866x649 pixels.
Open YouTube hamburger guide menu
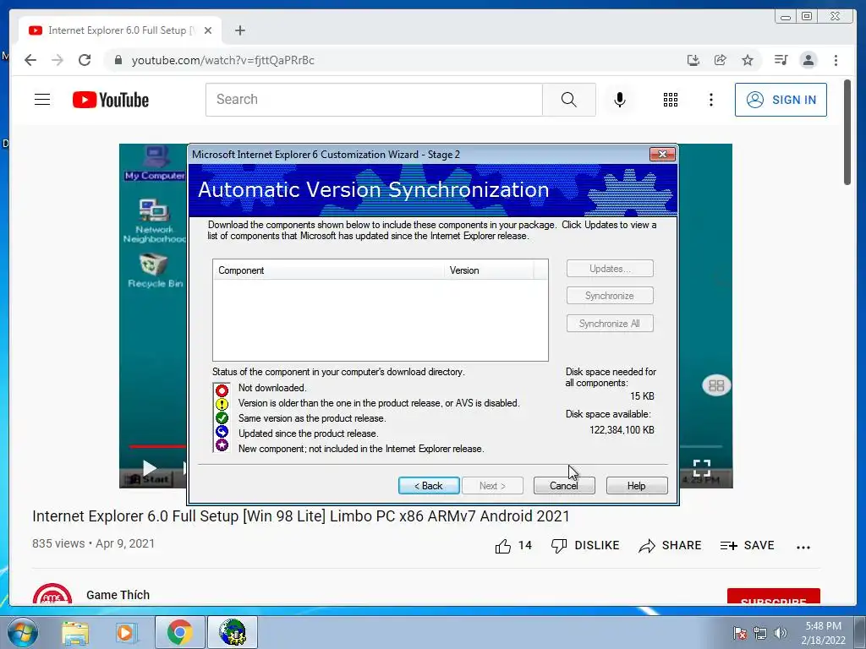tap(42, 100)
